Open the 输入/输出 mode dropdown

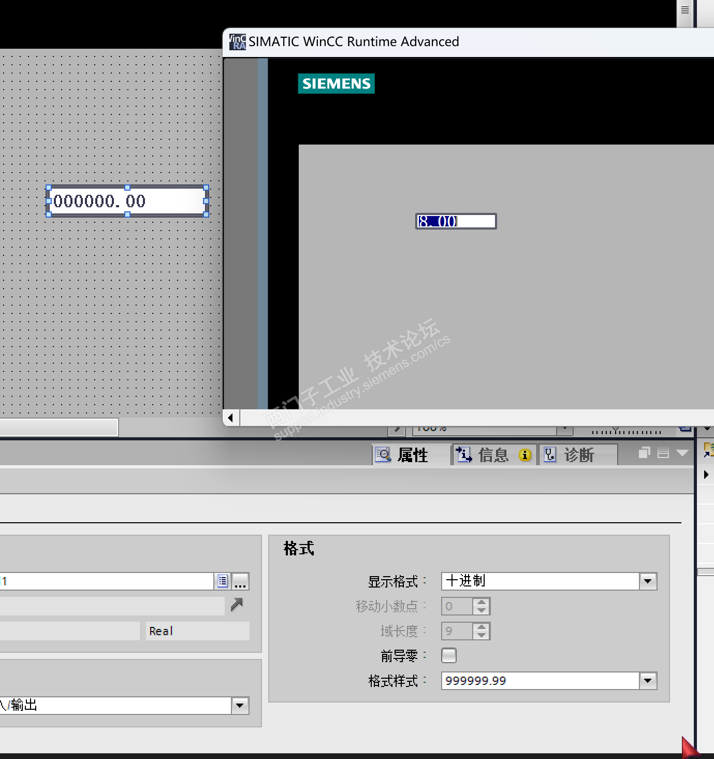tap(240, 705)
